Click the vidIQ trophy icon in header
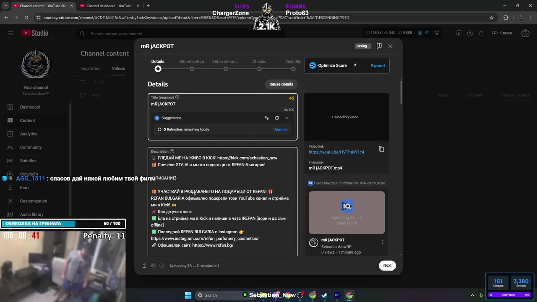This screenshot has height=302, width=537. pyautogui.click(x=437, y=33)
